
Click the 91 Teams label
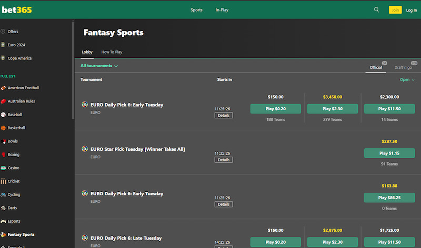click(389, 164)
